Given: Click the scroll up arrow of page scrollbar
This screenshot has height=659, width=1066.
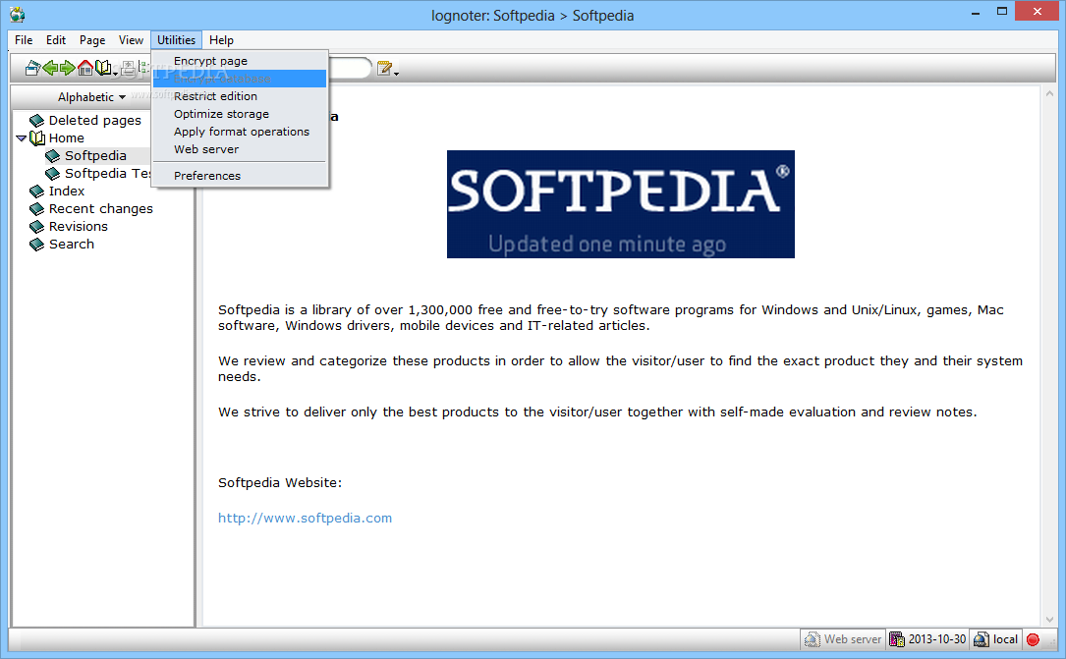Looking at the screenshot, I should pyautogui.click(x=1049, y=94).
